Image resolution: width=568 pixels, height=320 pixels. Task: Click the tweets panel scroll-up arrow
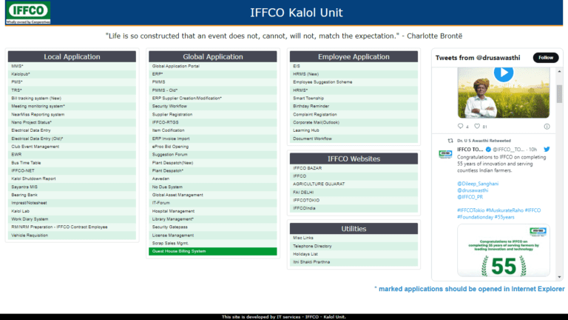[x=560, y=72]
